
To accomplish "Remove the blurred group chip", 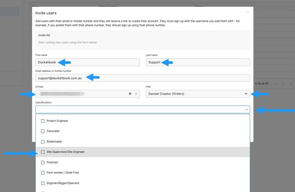I will coord(82,94).
